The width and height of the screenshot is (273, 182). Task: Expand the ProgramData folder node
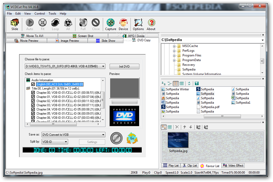click(174, 60)
